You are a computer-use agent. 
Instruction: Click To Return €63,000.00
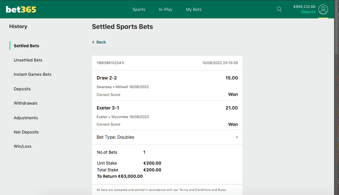click(x=120, y=176)
